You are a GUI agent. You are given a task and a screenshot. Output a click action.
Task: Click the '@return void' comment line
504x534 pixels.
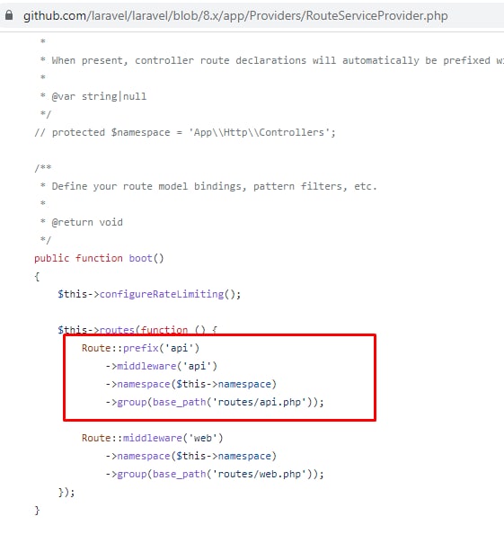click(x=82, y=222)
